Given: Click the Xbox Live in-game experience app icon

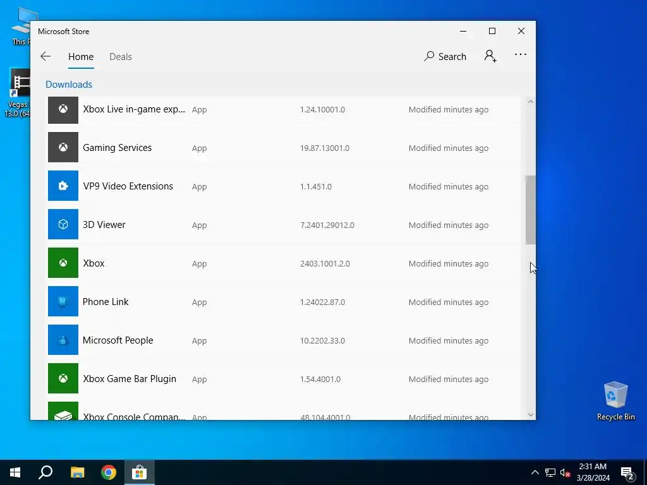Looking at the screenshot, I should click(63, 110).
